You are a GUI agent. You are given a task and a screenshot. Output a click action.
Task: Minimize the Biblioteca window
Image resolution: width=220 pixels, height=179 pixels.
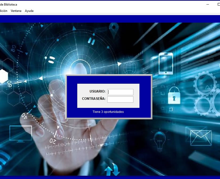208,4
